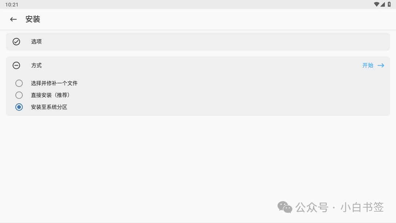Image resolution: width=396 pixels, height=223 pixels.
Task: Click the 直接安装（推荐） option label text
Action: click(51, 95)
